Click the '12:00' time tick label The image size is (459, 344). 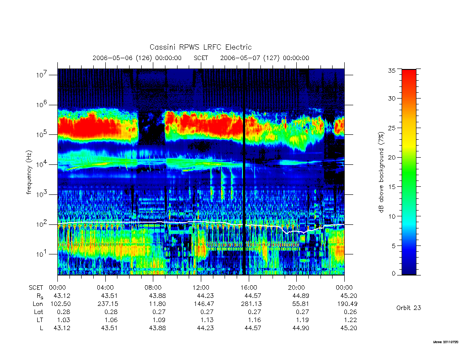(201, 288)
